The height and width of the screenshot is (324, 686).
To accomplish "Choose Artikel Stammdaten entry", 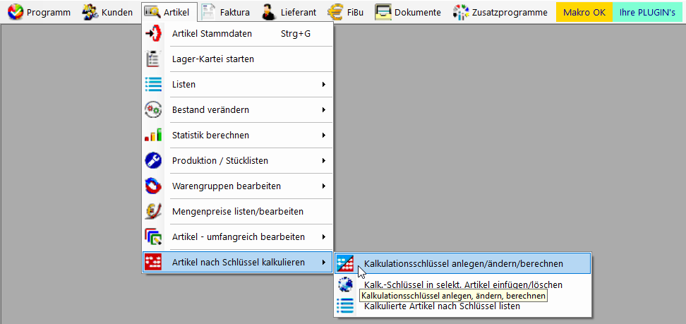I will (237, 34).
